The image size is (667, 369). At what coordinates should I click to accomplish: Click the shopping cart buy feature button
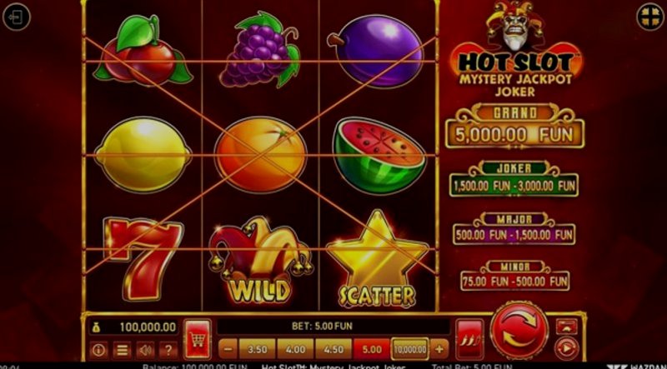click(198, 339)
